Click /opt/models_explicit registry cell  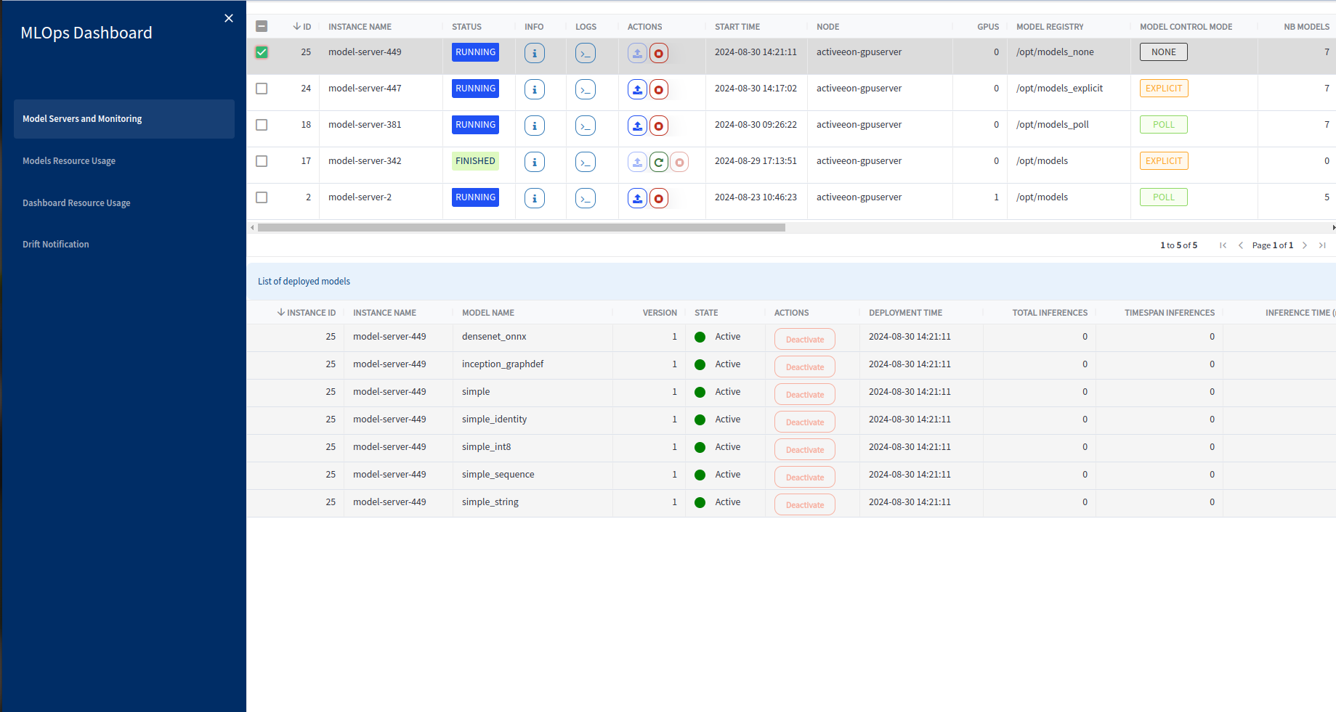[x=1059, y=89]
